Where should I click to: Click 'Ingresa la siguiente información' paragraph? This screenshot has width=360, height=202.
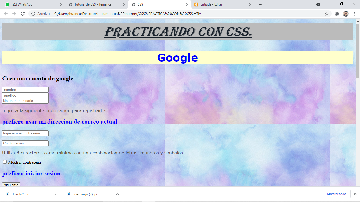pyautogui.click(x=54, y=110)
